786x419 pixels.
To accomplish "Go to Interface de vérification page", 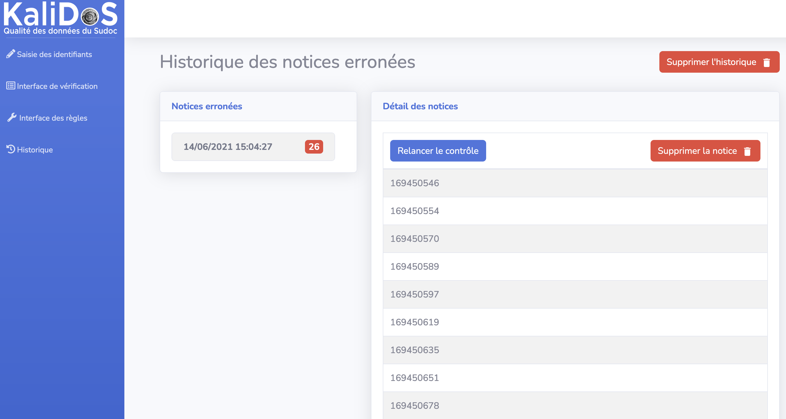I will click(x=57, y=86).
